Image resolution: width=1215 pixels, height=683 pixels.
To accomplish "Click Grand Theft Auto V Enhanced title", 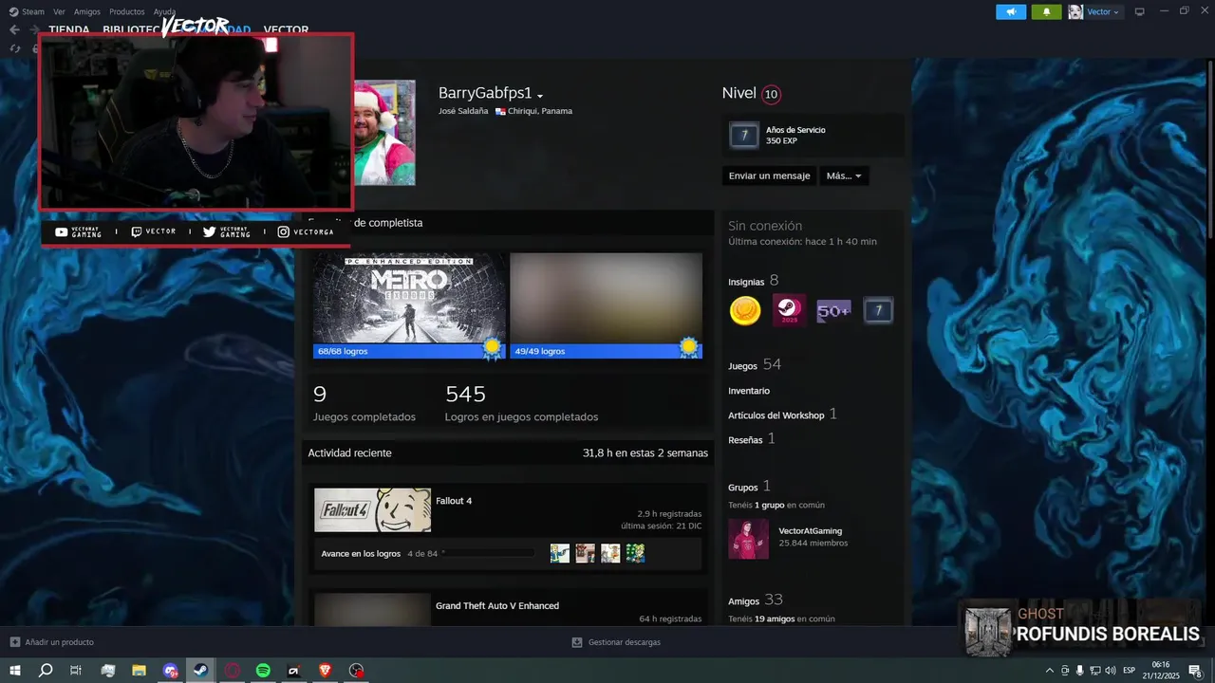I will click(497, 605).
